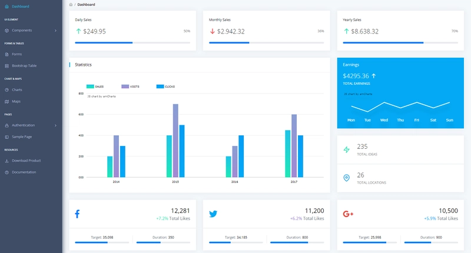Click the $8.638.32 Yearly Sales value
This screenshot has width=471, height=253.
[x=365, y=31]
